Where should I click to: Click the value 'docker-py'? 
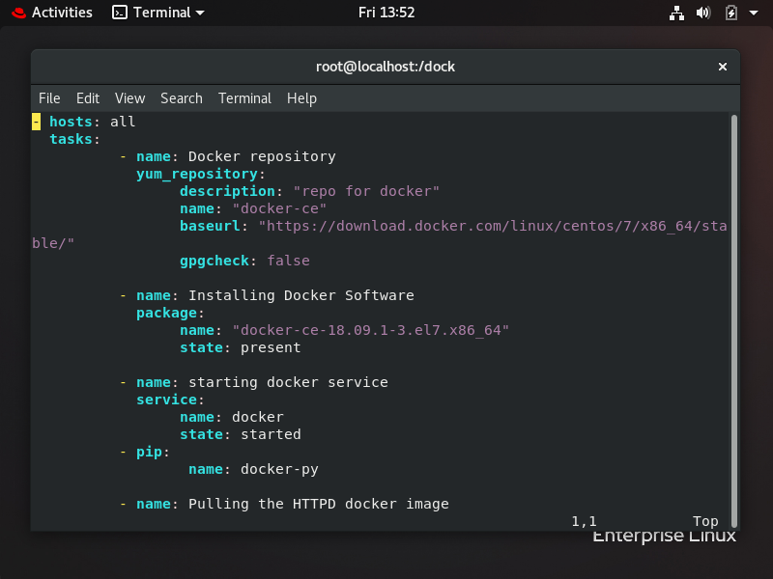click(279, 470)
